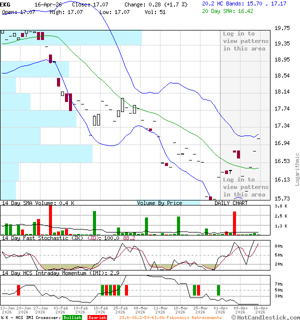Click the 'Volume By Price' label
The image size is (300, 320).
[x=159, y=203]
